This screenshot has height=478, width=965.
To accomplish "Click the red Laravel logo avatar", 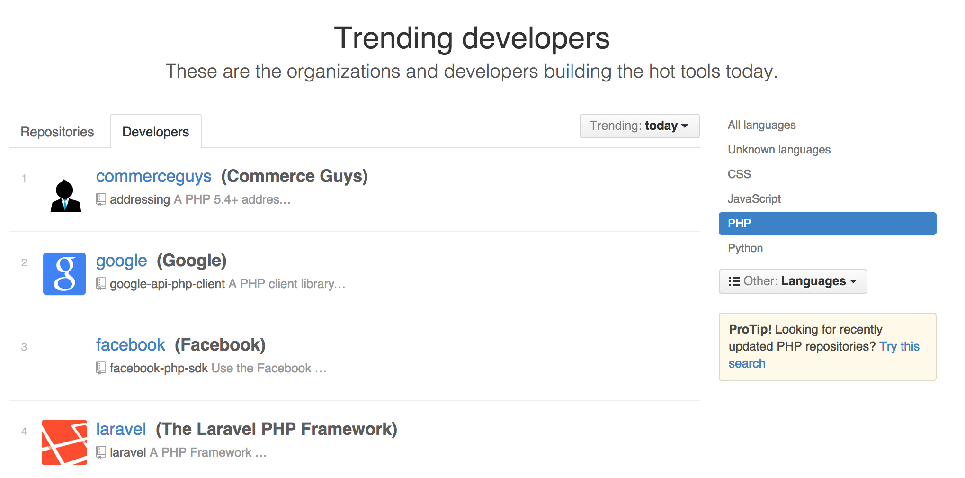I will (x=64, y=442).
